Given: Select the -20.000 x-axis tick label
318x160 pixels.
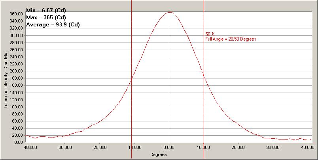Looking at the screenshot, I should tap(99, 147).
